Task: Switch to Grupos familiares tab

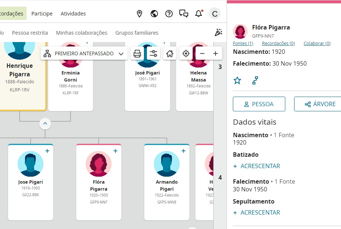Action: click(137, 33)
